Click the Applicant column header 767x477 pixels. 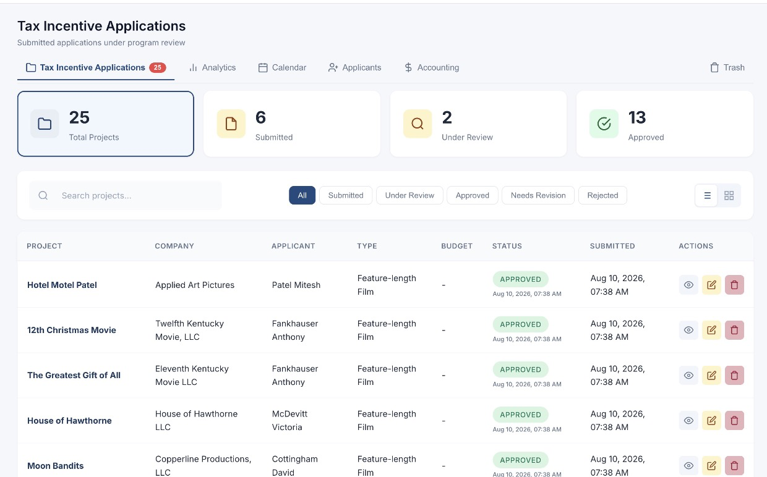click(x=293, y=246)
